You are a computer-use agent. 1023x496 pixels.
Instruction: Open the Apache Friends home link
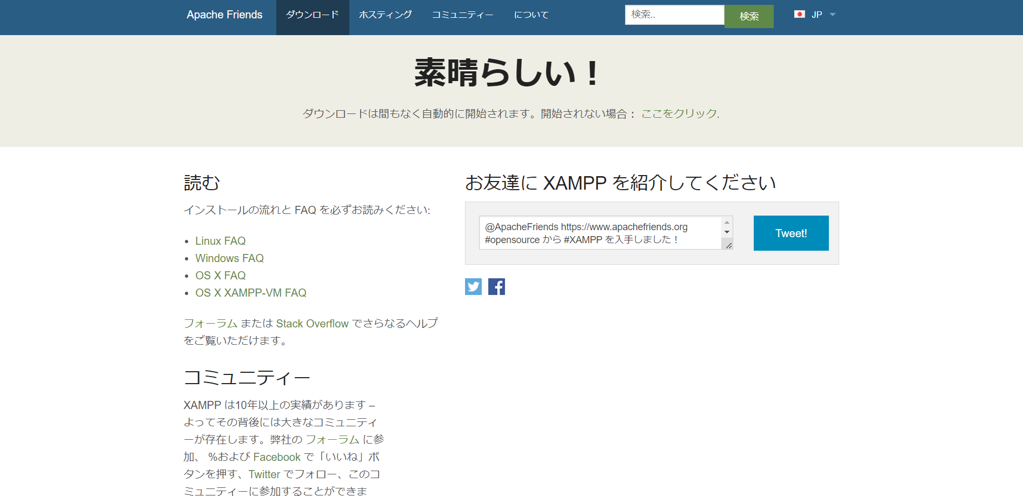pyautogui.click(x=224, y=15)
